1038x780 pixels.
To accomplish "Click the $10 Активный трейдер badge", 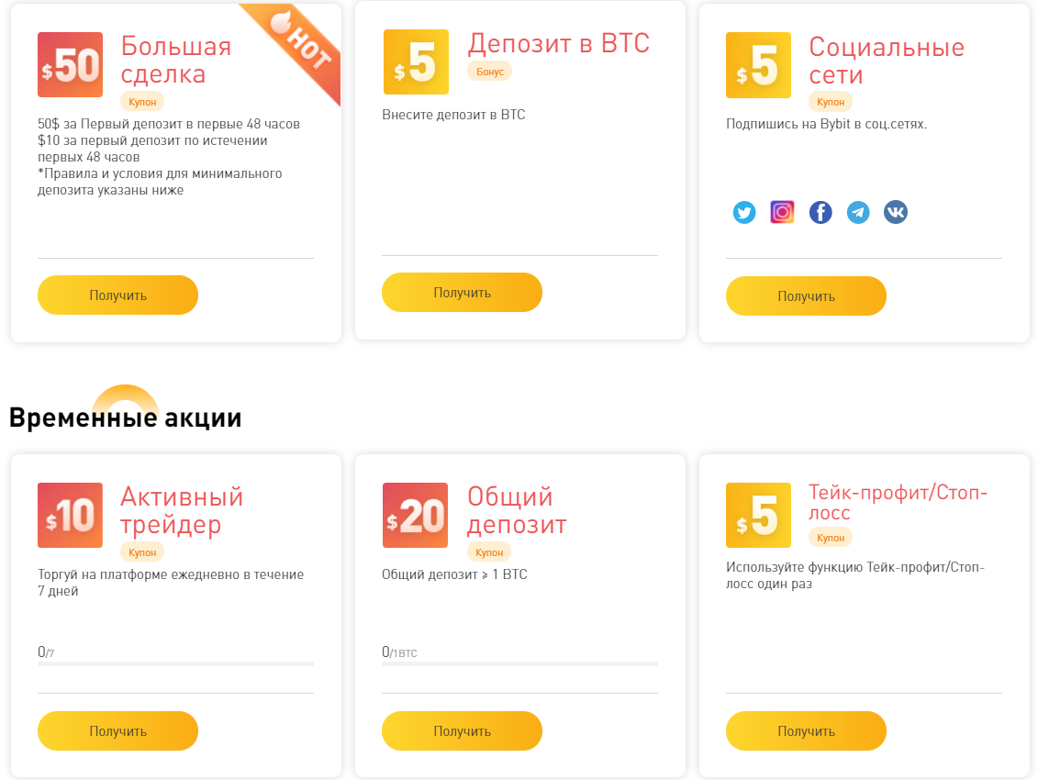I will click(x=70, y=516).
